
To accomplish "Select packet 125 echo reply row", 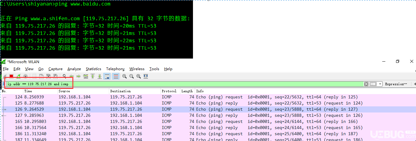I will 208,103.
